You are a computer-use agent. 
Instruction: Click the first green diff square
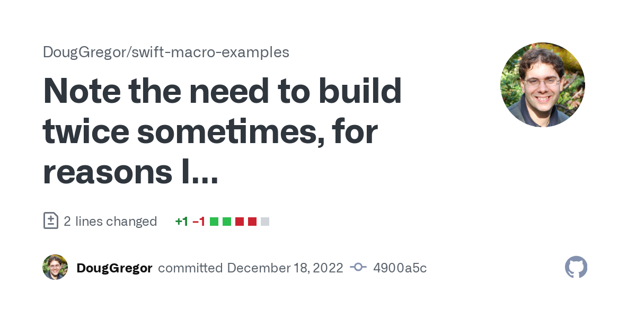pos(214,222)
